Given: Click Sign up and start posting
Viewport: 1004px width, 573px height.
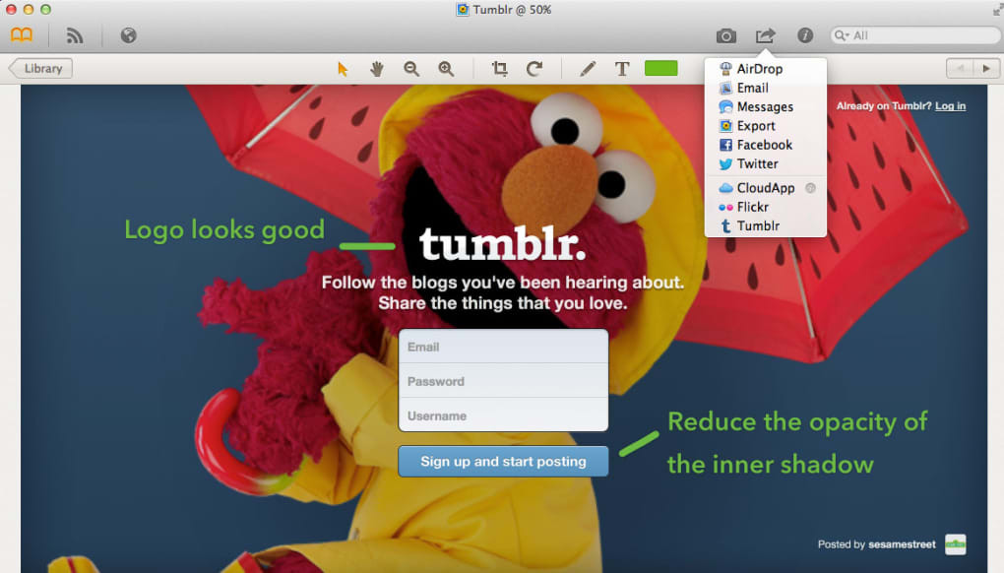Looking at the screenshot, I should tap(503, 462).
